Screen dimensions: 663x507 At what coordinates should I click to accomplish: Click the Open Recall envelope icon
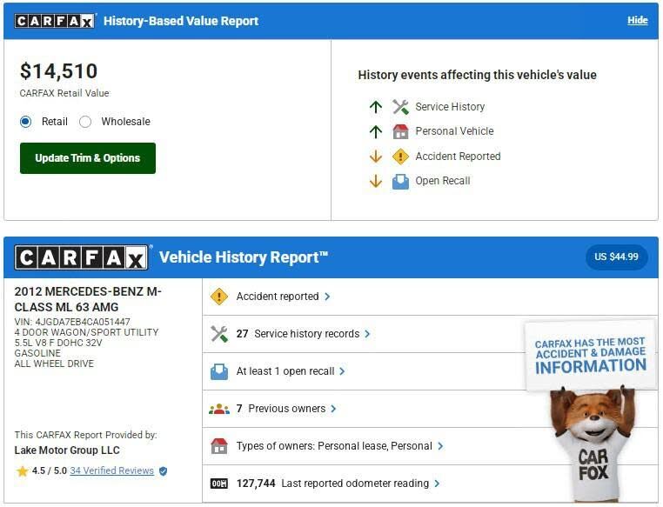[x=400, y=182]
